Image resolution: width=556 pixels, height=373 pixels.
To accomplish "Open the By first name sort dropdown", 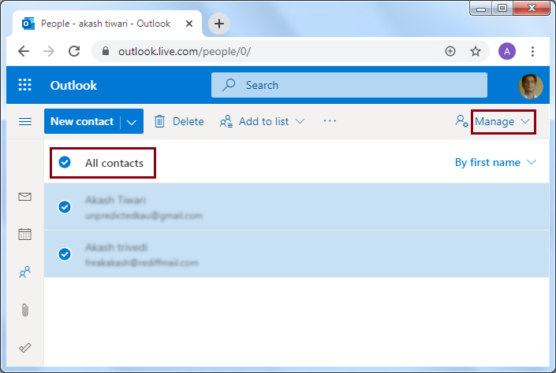I will (495, 162).
